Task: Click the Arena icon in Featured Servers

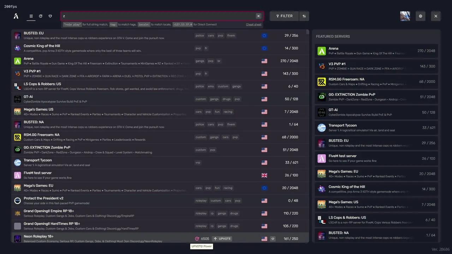Action: click(321, 51)
